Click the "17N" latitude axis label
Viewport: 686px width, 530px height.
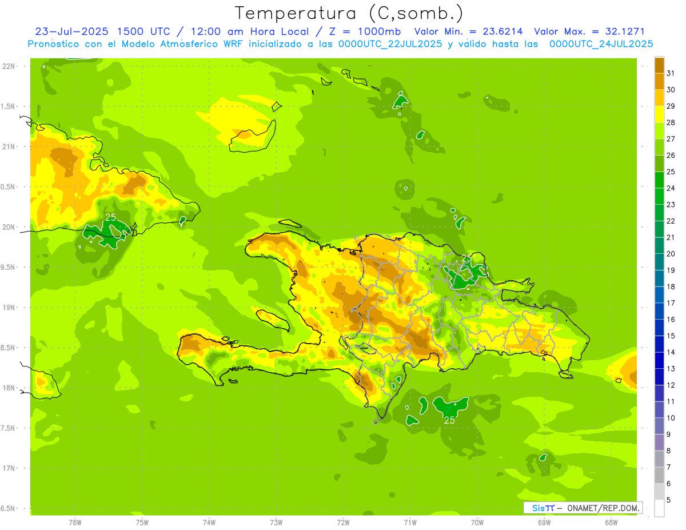click(9, 468)
